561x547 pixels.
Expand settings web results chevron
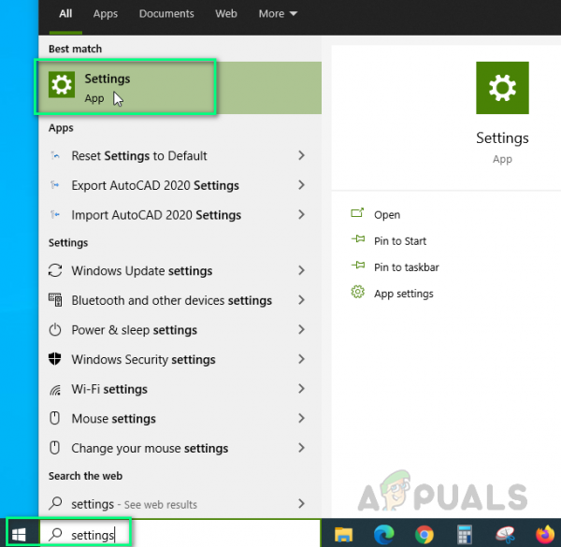(302, 504)
